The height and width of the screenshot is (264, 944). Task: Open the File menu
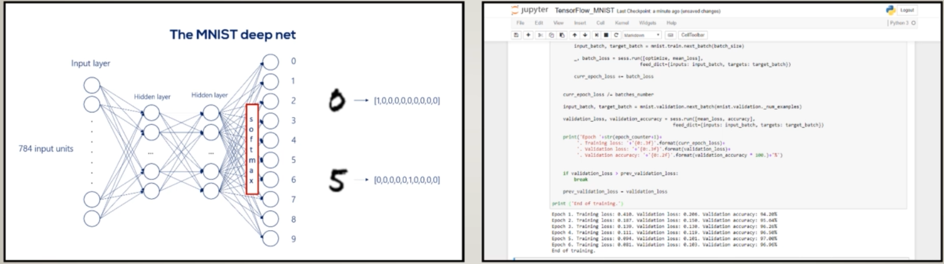520,23
